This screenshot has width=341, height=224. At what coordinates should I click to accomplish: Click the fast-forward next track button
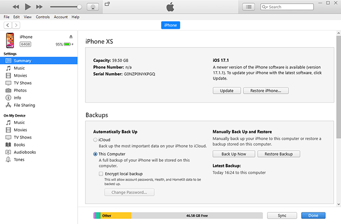39,7
